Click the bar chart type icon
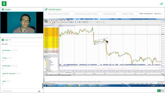Image resolution: width=165 pixels, height=93 pixels. (x=69, y=22)
